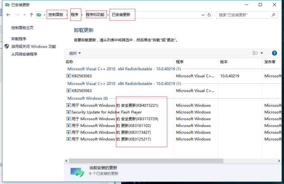This screenshot has width=284, height=184.
Task: Click the Forward navigation arrow
Action: 17,15
